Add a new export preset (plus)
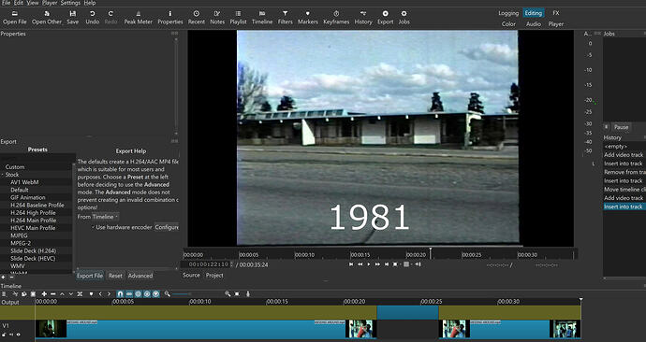Image resolution: width=646 pixels, height=342 pixels. click(4, 278)
